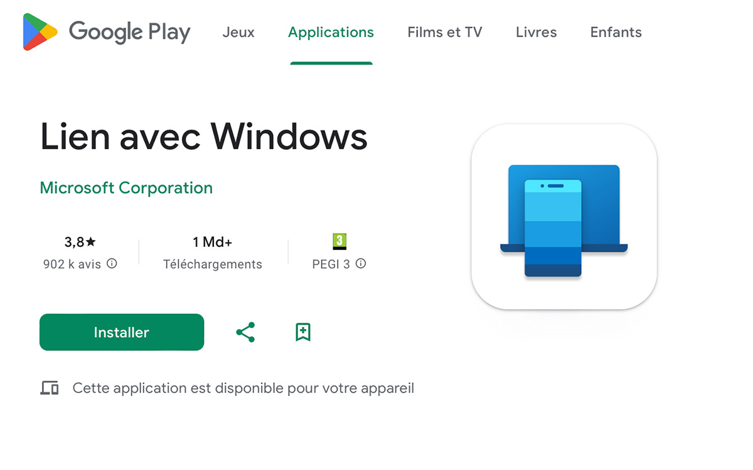The width and height of the screenshot is (753, 470).
Task: Click info icon next to PEGI 3
Action: coord(361,264)
